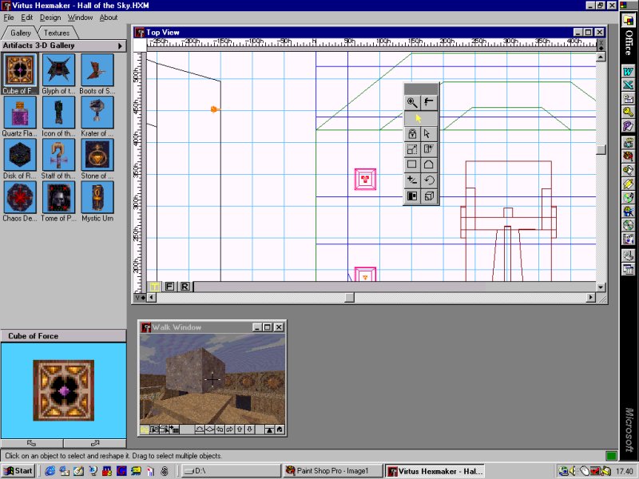Select the zoom magnifier tool in floating palette
The height and width of the screenshot is (479, 639).
412,102
